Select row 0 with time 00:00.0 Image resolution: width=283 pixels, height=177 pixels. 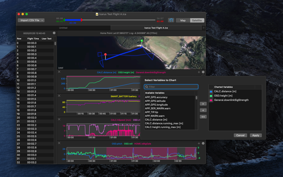click(x=35, y=43)
